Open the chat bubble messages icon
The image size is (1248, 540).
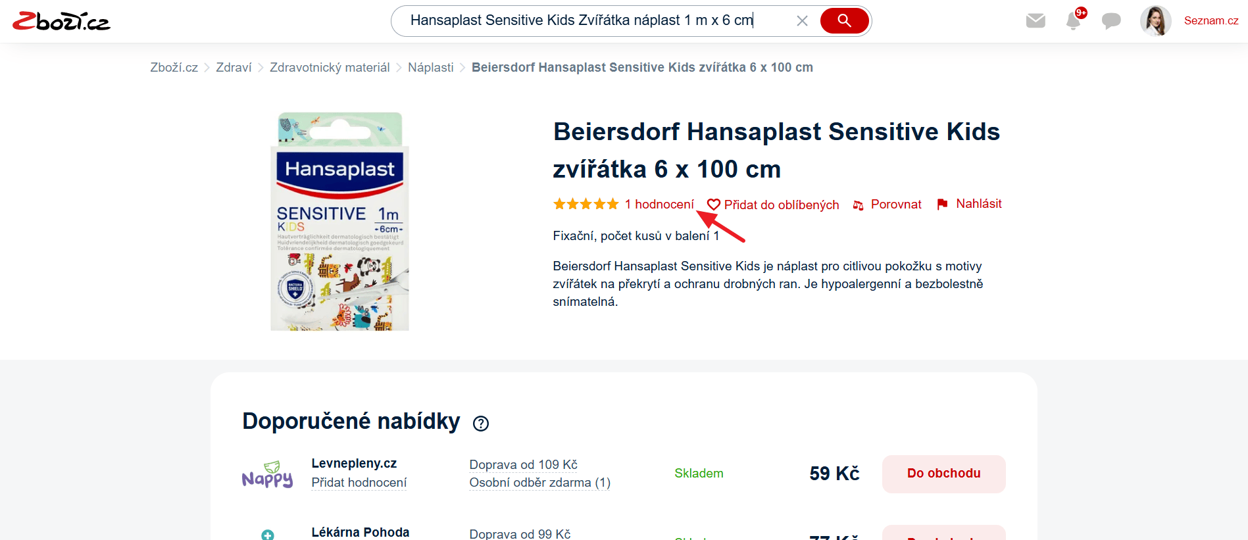tap(1111, 21)
